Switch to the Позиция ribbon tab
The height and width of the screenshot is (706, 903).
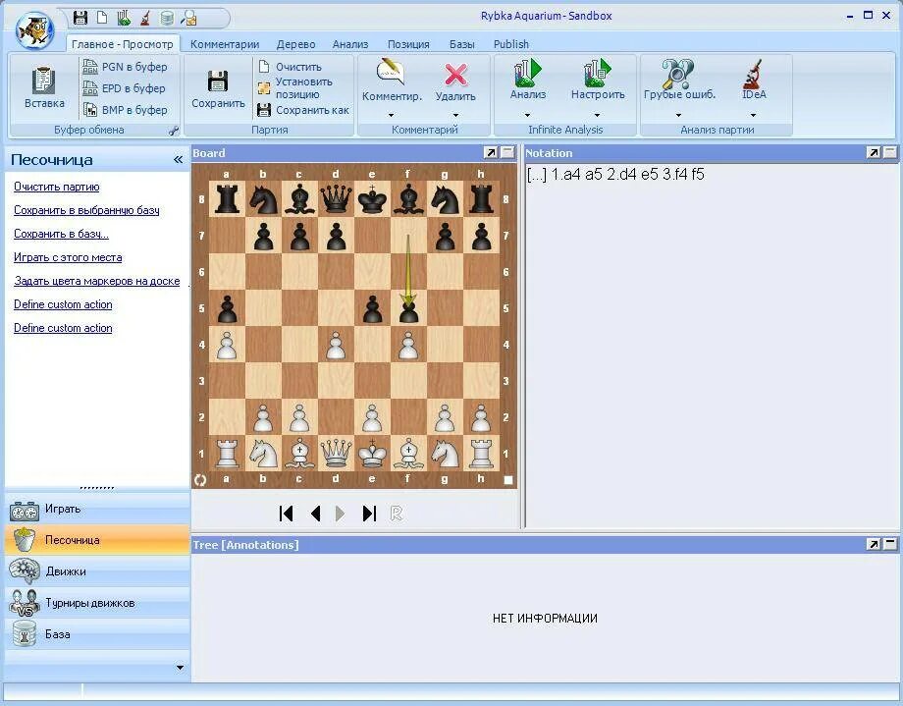(x=408, y=44)
